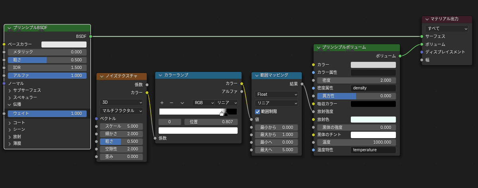Remove color stop with minus icon
Image resolution: width=478 pixels, height=188 pixels.
point(171,103)
